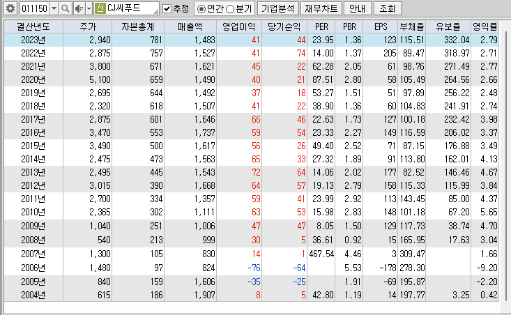Click the 2007년 PER value 467.54
The image size is (511, 315).
[321, 254]
